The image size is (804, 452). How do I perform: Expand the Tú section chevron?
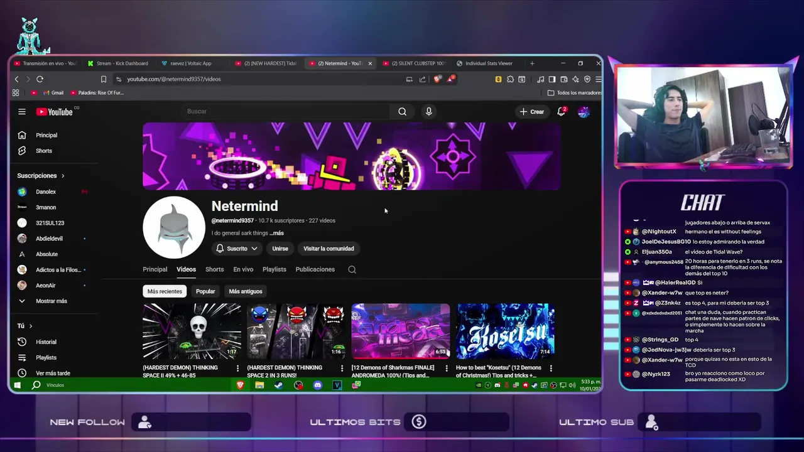pos(30,326)
